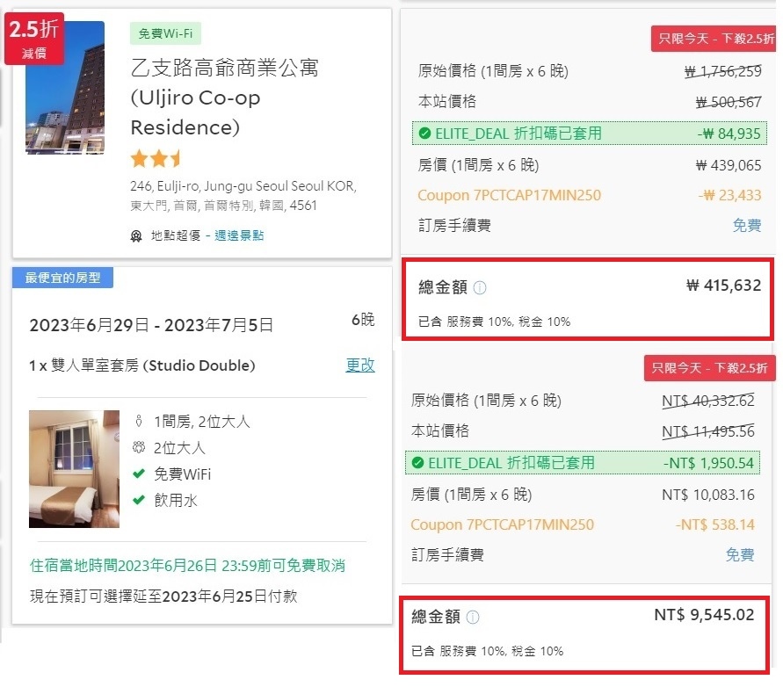Screen dimensions: 783x687
Task: Open the 週邊景點 nearby attractions link
Action: (238, 235)
